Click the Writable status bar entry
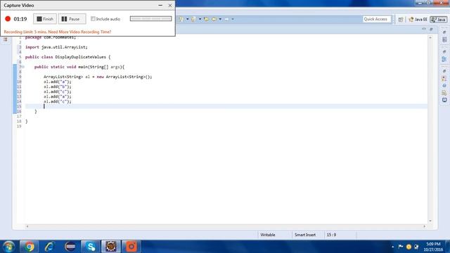Image resolution: width=450 pixels, height=253 pixels. click(x=267, y=235)
